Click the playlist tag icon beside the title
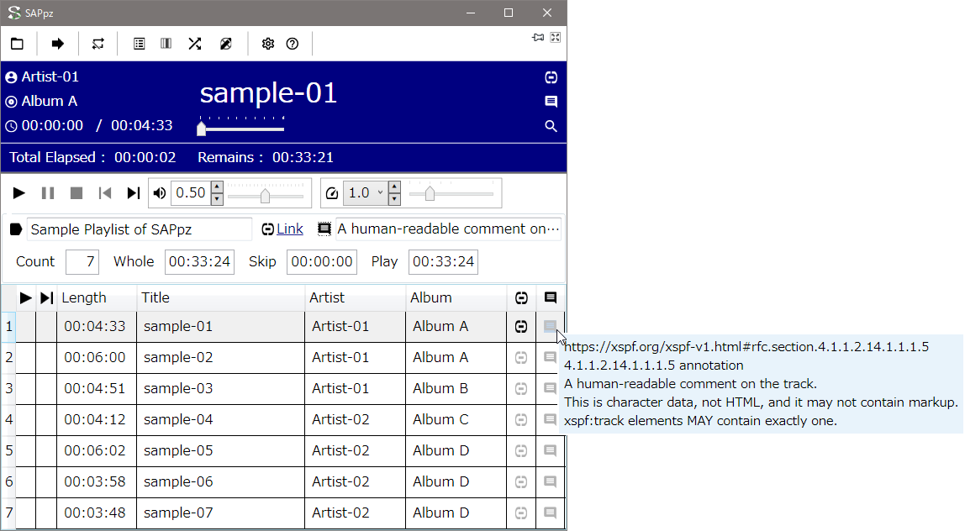 pyautogui.click(x=16, y=229)
